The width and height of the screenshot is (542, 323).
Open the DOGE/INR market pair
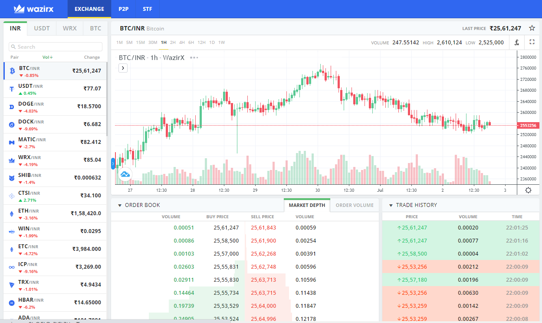[x=55, y=107]
